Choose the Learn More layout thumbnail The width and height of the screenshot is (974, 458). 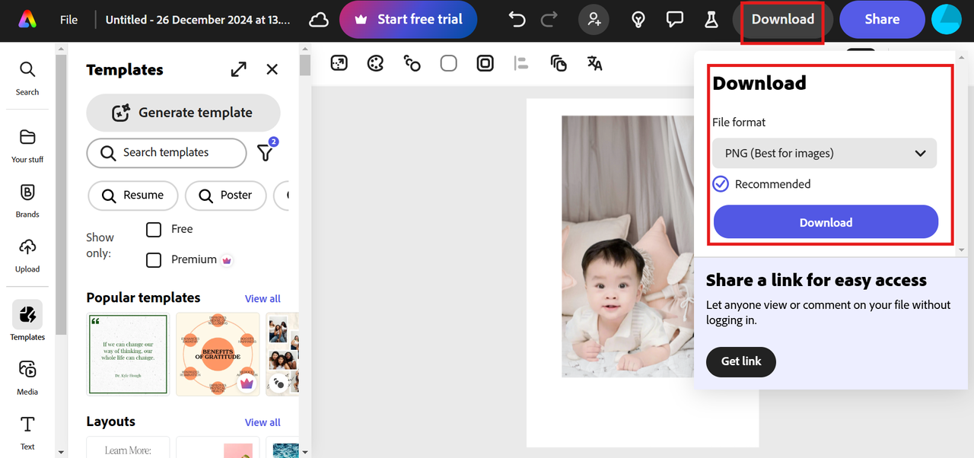pyautogui.click(x=128, y=447)
